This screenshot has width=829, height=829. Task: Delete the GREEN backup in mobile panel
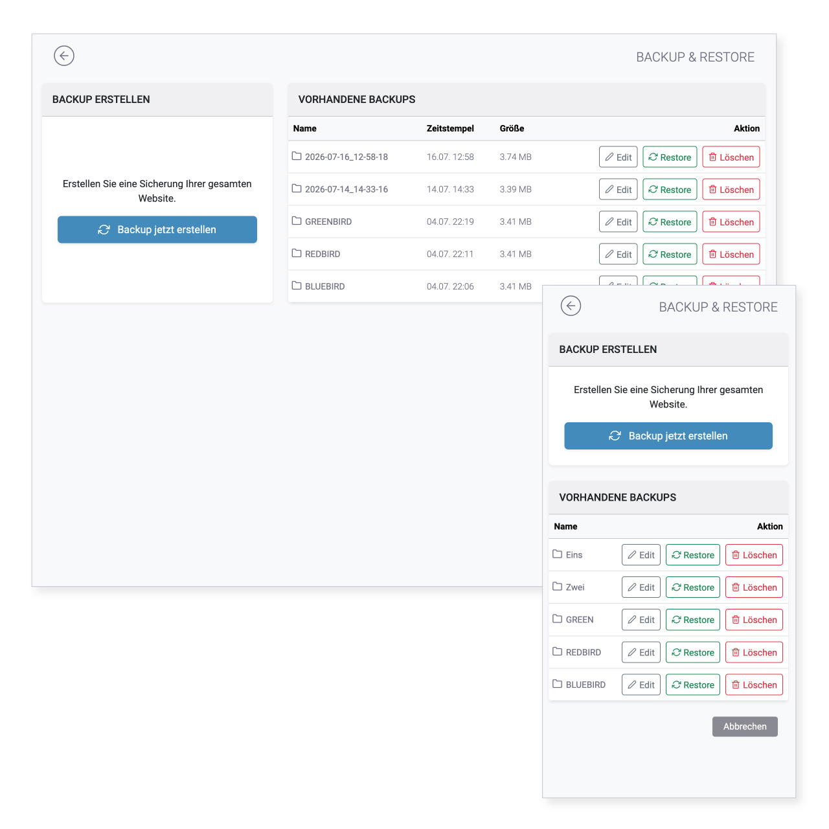click(x=755, y=620)
